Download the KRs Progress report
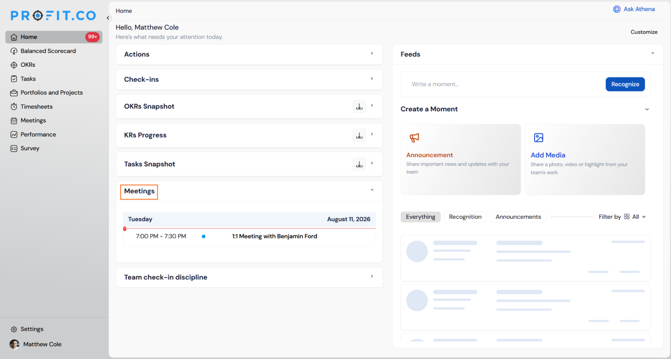 tap(359, 135)
